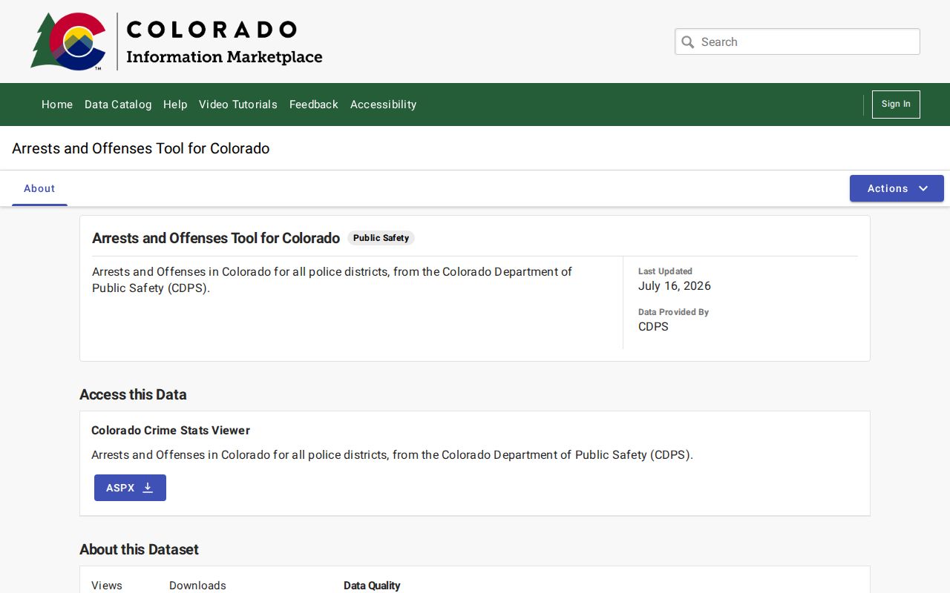Open Video Tutorials from navigation bar
The image size is (950, 593).
pos(238,105)
